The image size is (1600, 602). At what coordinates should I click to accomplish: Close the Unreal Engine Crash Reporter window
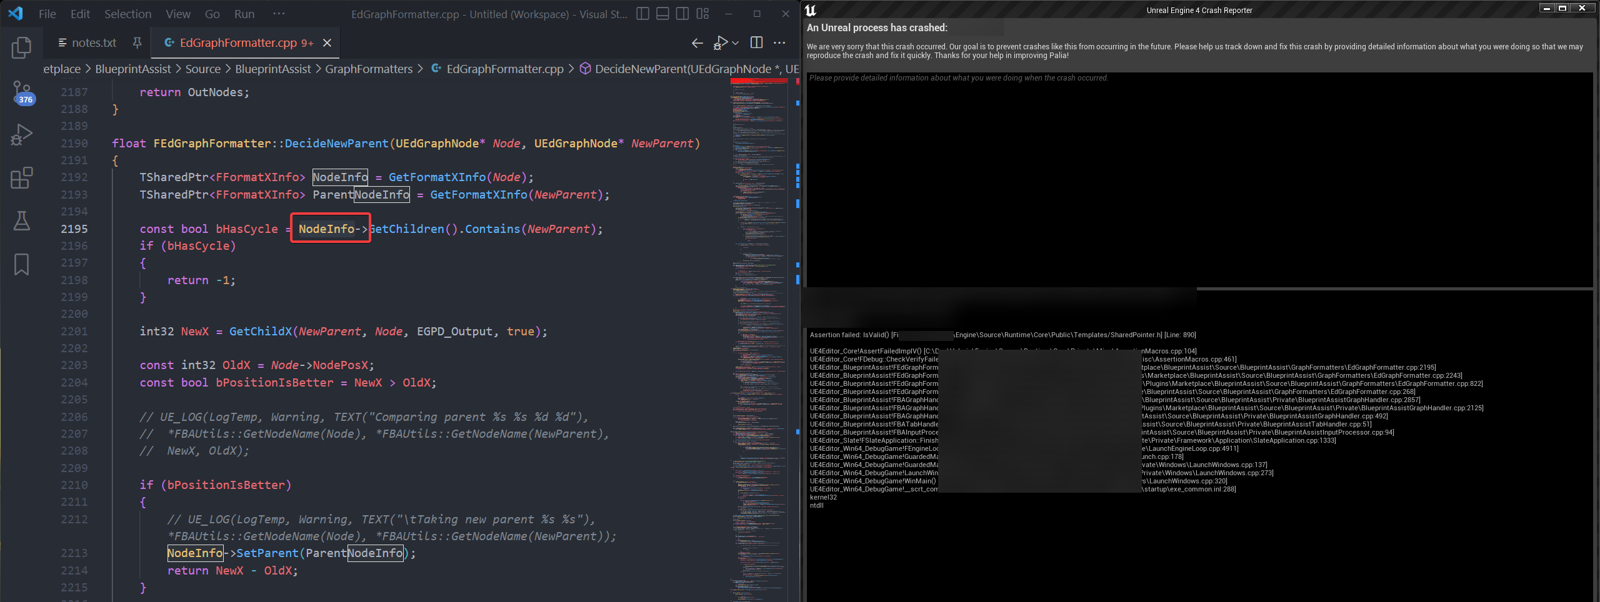[x=1582, y=8]
